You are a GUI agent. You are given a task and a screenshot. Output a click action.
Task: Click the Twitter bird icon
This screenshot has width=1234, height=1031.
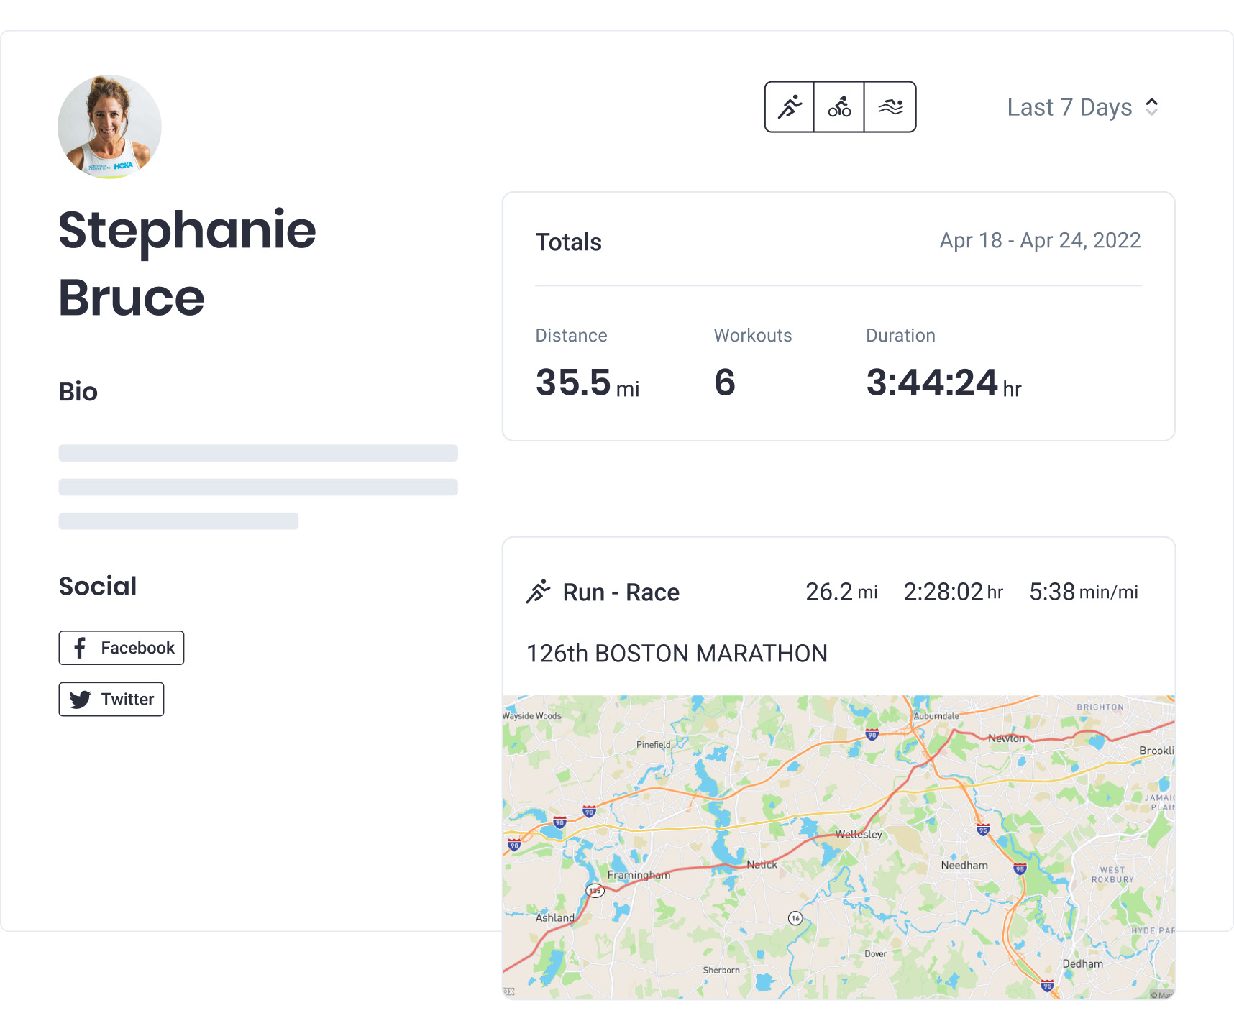(81, 700)
